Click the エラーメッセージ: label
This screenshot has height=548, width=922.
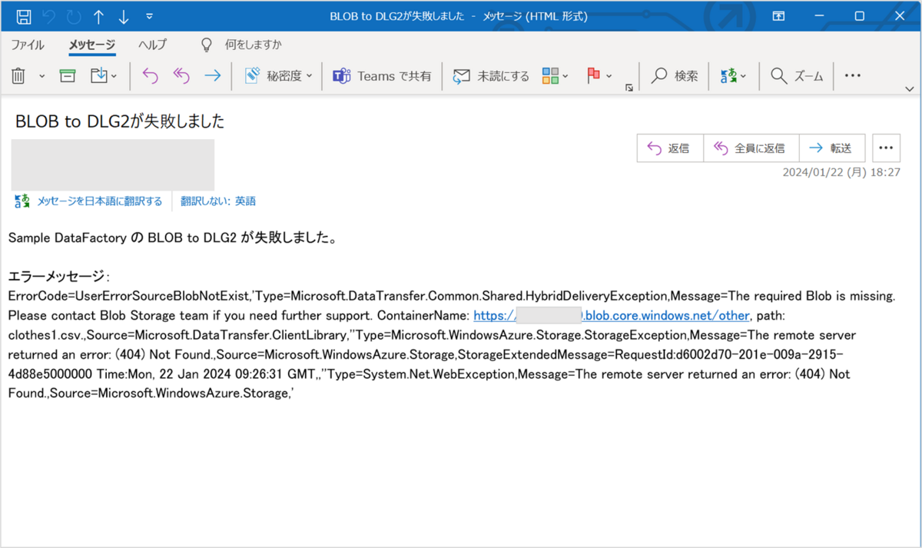click(x=58, y=276)
